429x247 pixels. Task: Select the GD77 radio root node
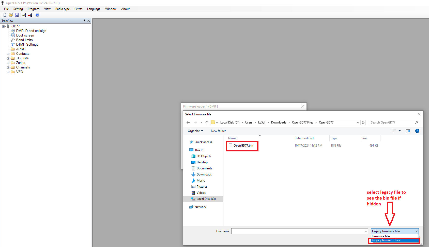[x=16, y=26]
